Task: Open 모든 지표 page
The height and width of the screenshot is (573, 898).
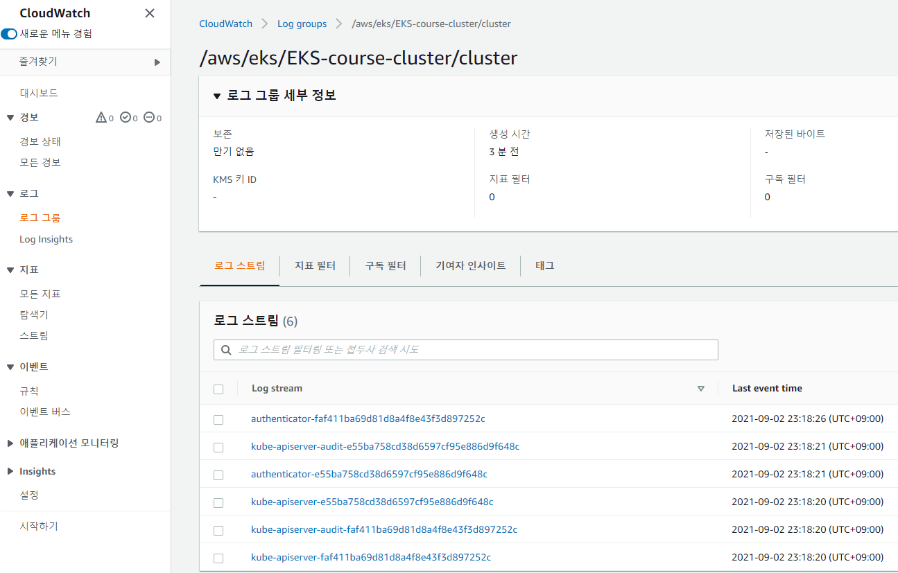Action: pos(40,294)
